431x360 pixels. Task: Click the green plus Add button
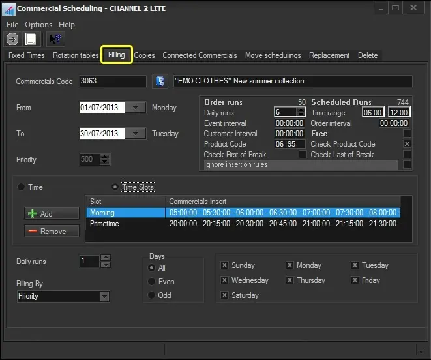pos(52,213)
